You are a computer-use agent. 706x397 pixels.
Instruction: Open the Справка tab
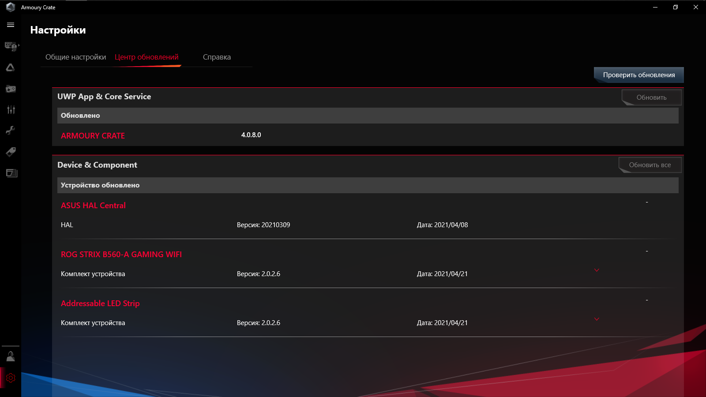pos(217,57)
